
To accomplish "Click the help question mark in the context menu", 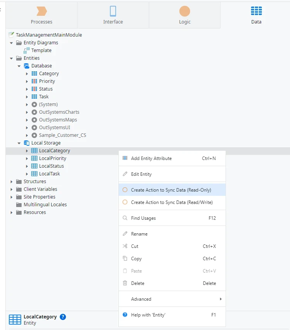I will [x=125, y=315].
